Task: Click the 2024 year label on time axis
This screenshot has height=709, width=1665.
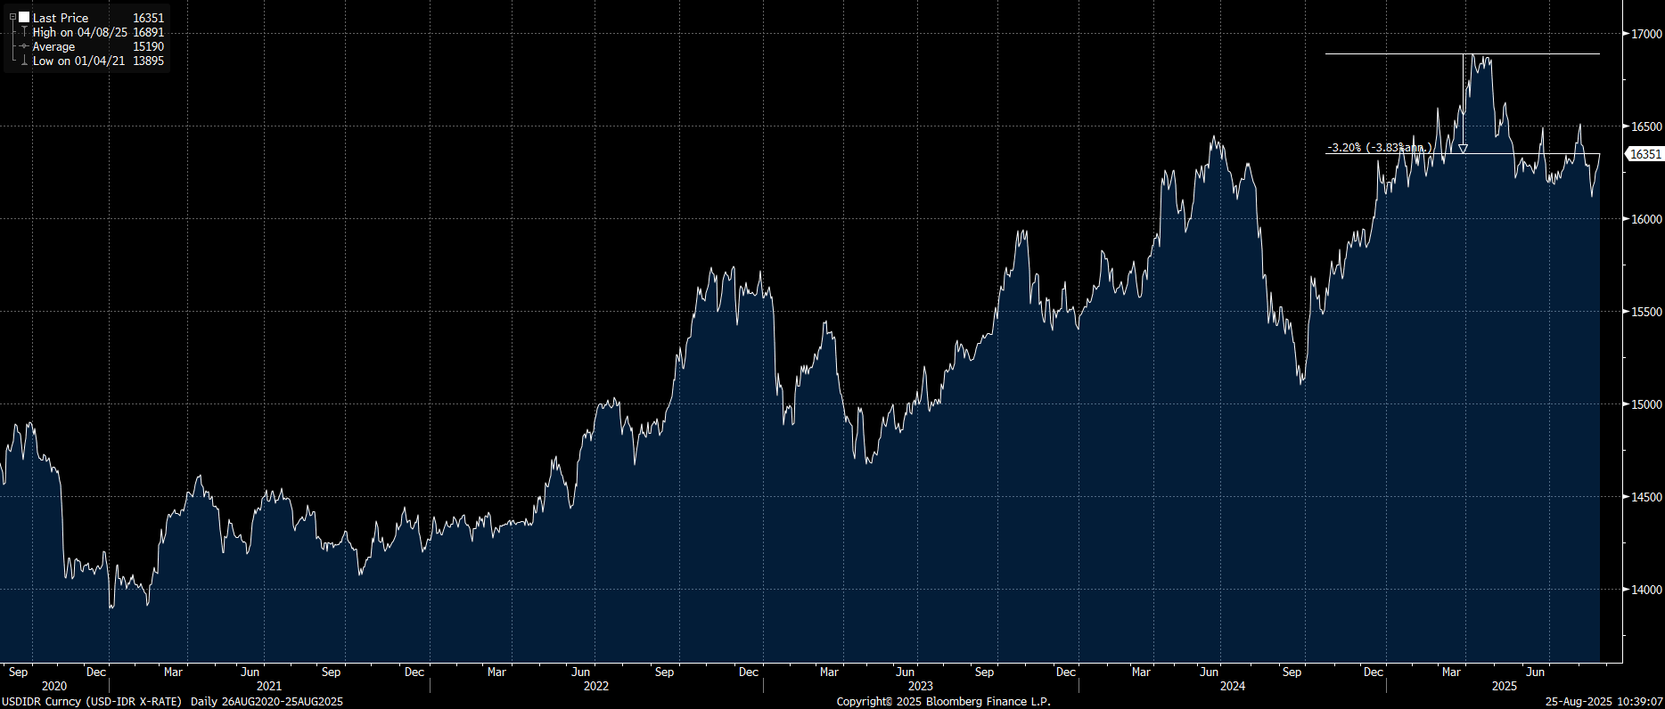Action: tap(1232, 686)
